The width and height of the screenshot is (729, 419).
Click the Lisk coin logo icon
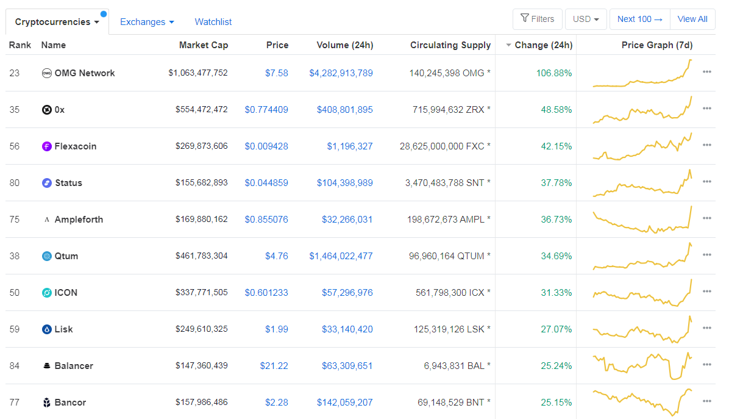pos(46,329)
